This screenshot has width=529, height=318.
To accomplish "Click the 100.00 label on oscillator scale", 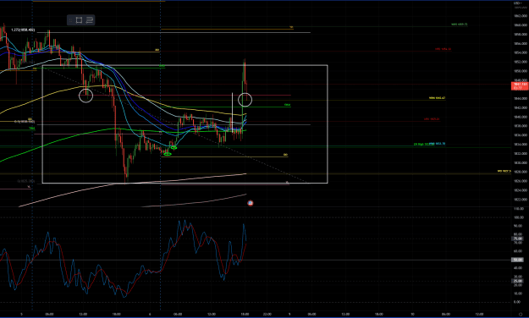I will (518, 217).
